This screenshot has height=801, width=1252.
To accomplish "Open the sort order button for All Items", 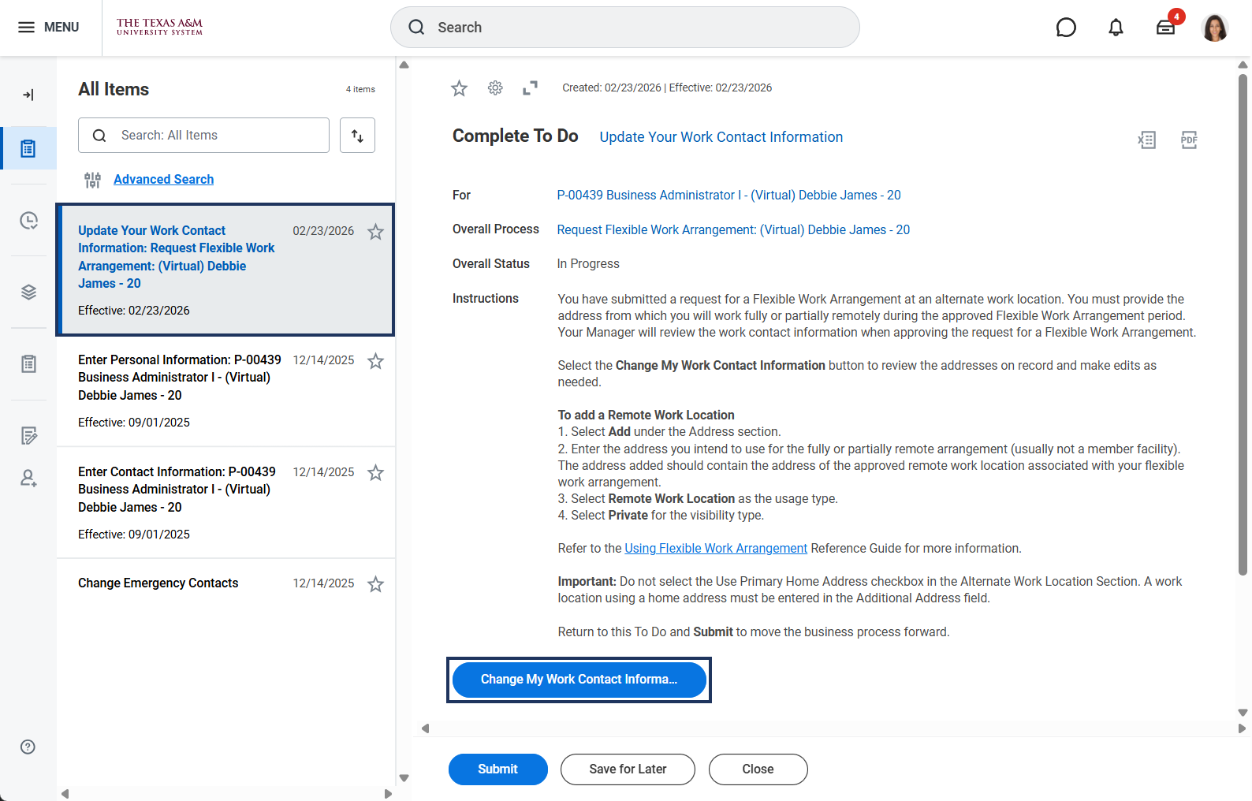I will (357, 136).
